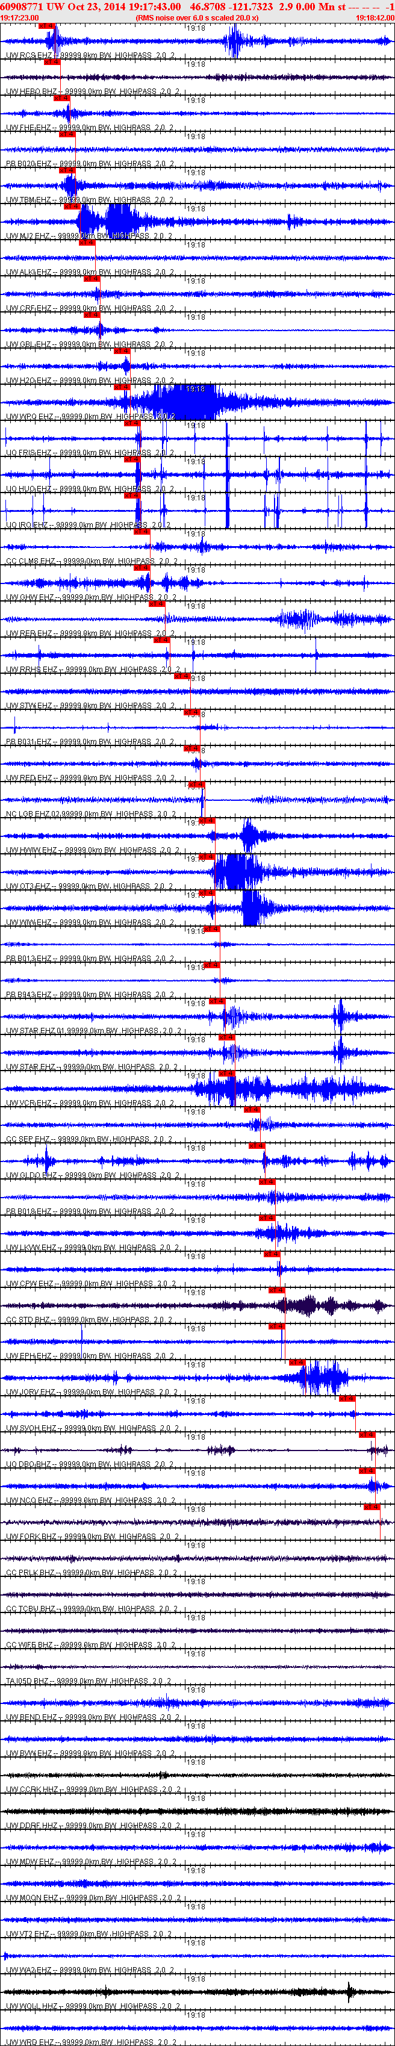Select the red pick flag on UW VCR trace

click(226, 1074)
